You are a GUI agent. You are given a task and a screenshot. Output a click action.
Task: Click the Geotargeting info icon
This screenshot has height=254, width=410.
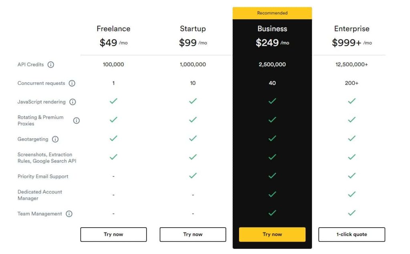pos(55,139)
